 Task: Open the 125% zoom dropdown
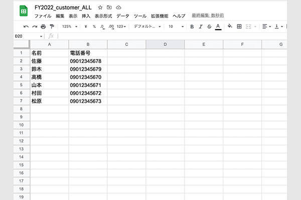coord(69,26)
